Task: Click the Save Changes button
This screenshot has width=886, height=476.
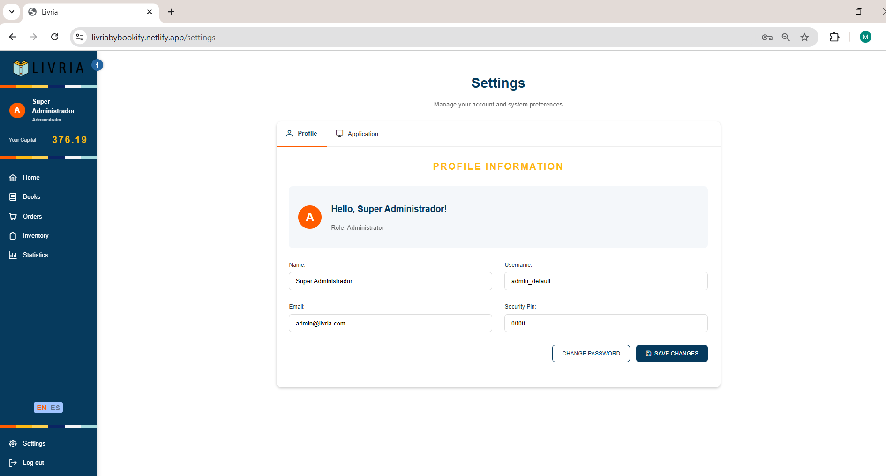Action: [x=672, y=354]
